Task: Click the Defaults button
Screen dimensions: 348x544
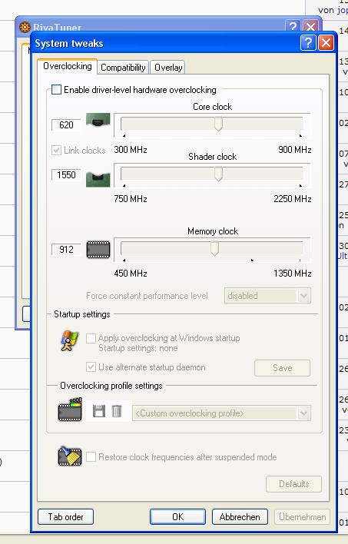Action: [294, 484]
